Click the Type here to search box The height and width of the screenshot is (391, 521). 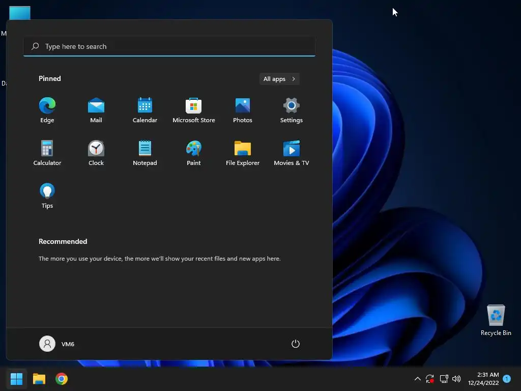pos(169,46)
